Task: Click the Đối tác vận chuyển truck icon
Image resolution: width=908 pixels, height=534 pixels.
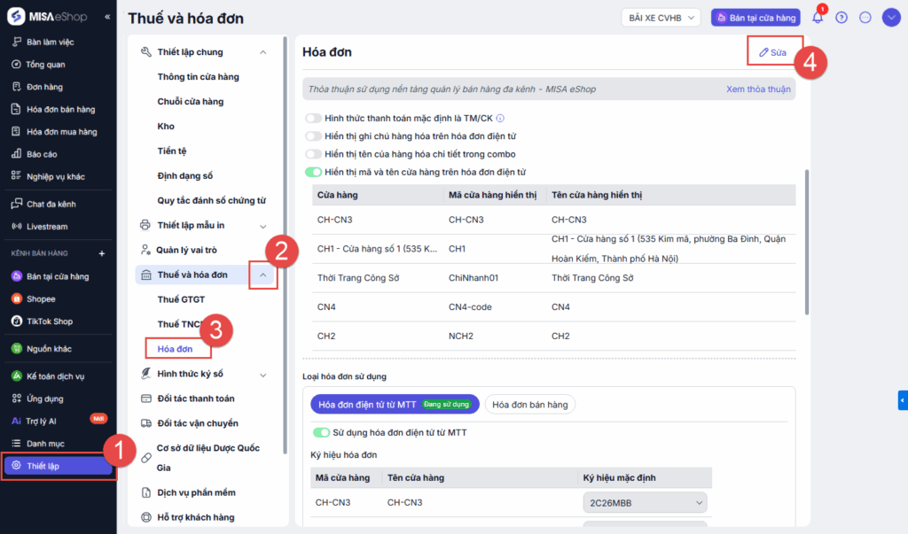Action: [x=146, y=423]
